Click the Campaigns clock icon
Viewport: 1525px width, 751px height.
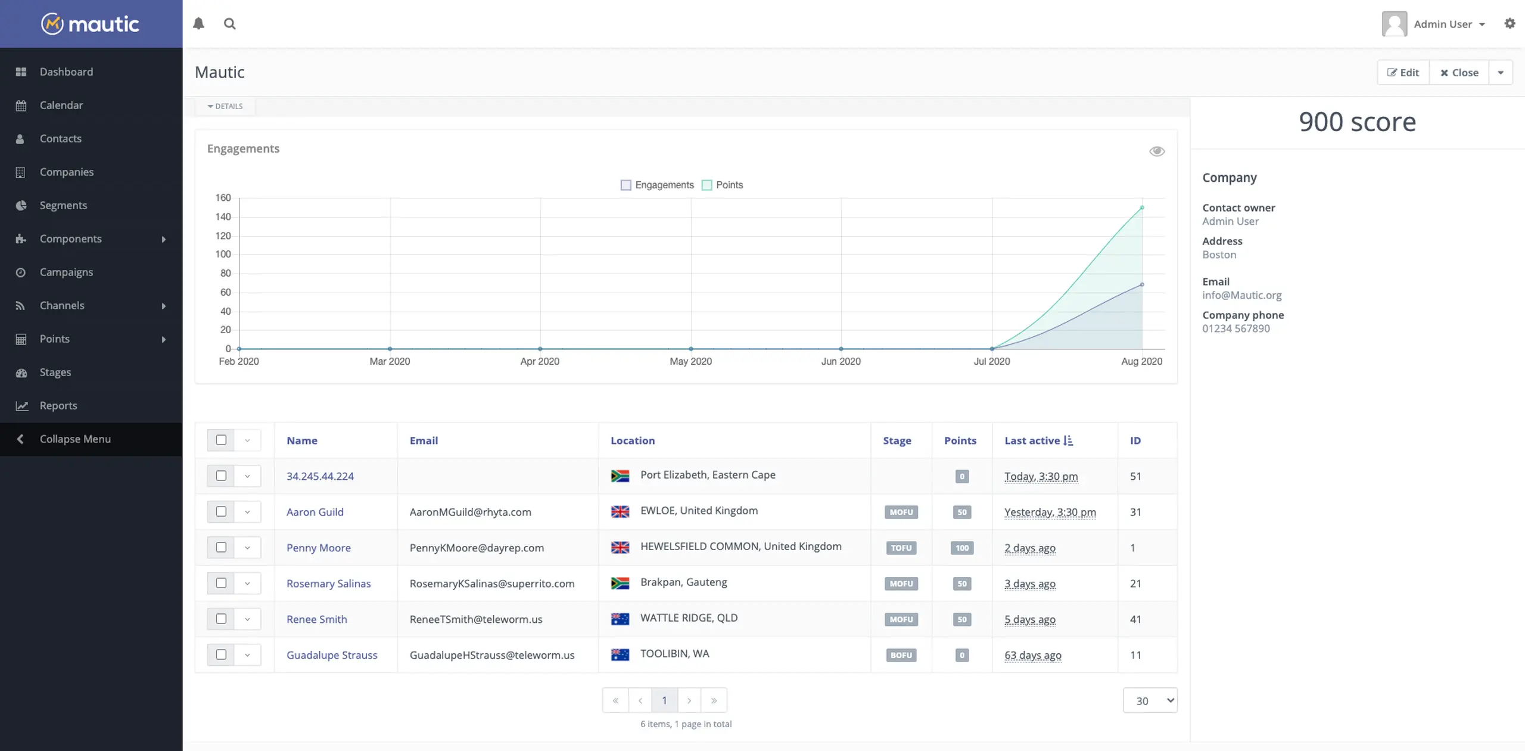pyautogui.click(x=21, y=272)
